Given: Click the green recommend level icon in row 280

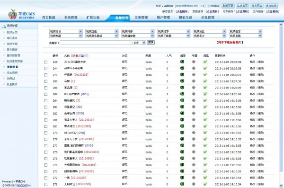Looking at the screenshot, I should [x=182, y=126].
